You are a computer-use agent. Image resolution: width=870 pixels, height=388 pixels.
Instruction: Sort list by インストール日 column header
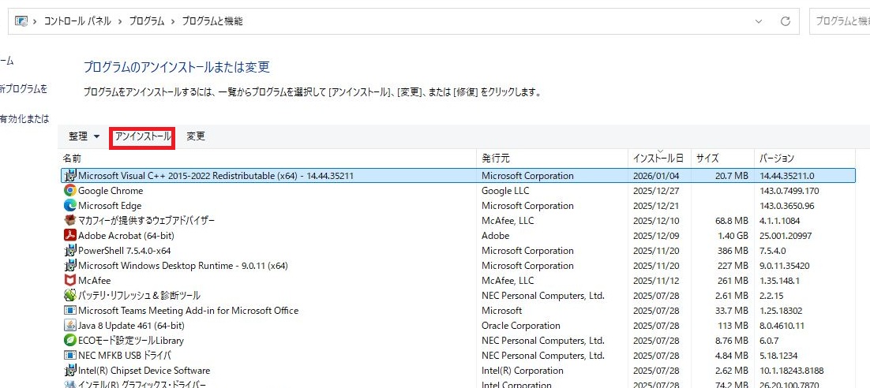point(658,159)
